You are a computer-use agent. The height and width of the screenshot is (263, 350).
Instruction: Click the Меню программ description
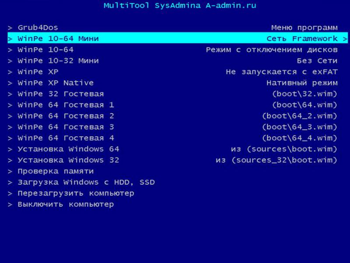(x=304, y=28)
